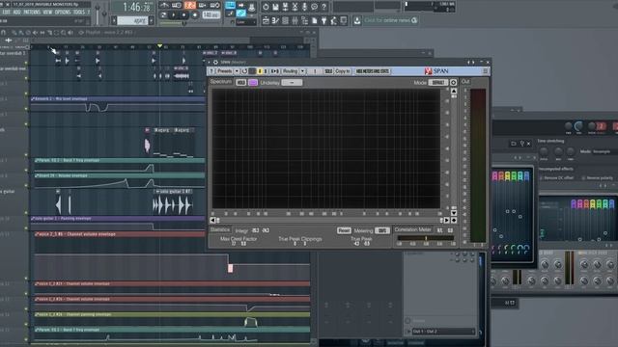618x347 pixels.
Task: Click the purple spectrum color swatch
Action: point(253,82)
